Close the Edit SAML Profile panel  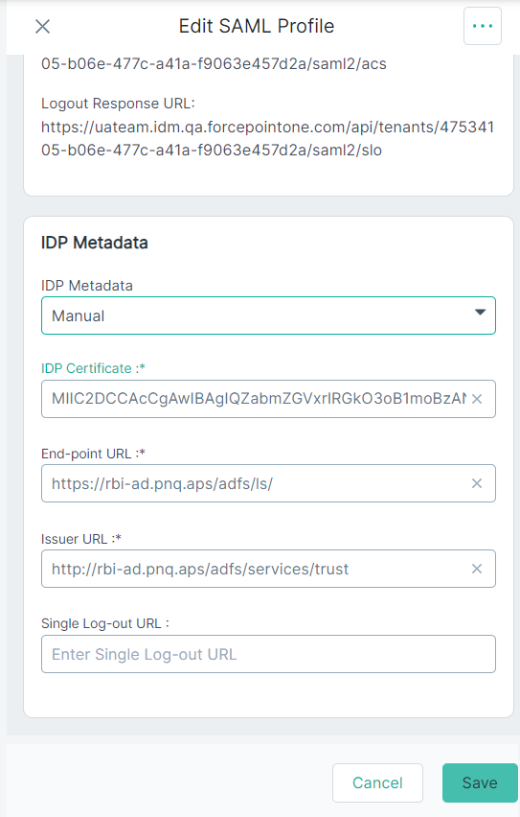tap(43, 26)
